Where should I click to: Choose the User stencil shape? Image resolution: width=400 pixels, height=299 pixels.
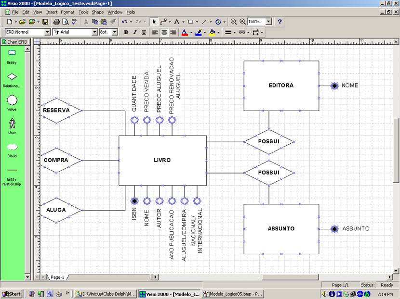(12, 124)
